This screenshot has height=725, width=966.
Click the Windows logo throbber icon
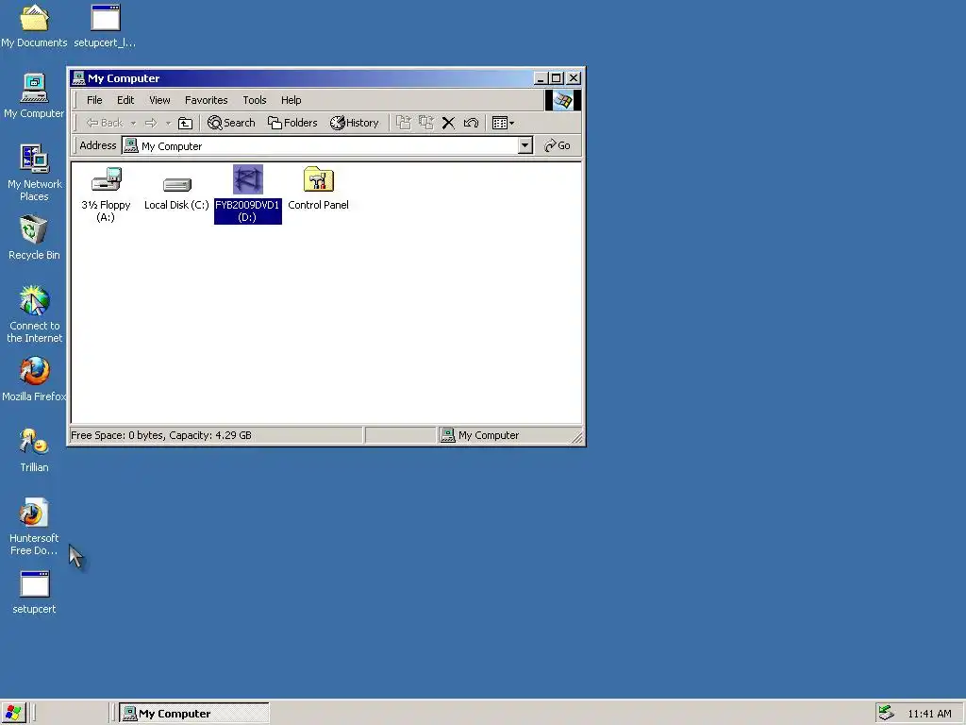(562, 100)
